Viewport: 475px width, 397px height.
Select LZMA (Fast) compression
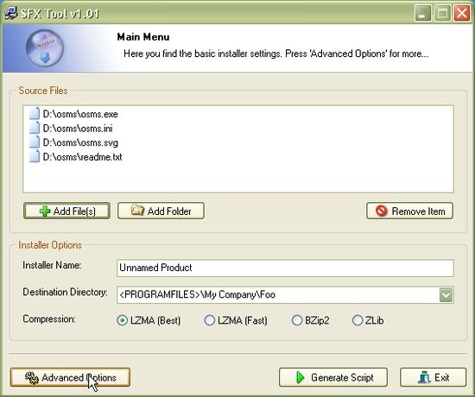[x=209, y=320]
